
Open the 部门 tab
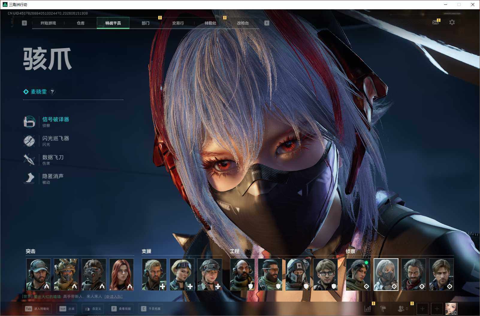pyautogui.click(x=145, y=23)
